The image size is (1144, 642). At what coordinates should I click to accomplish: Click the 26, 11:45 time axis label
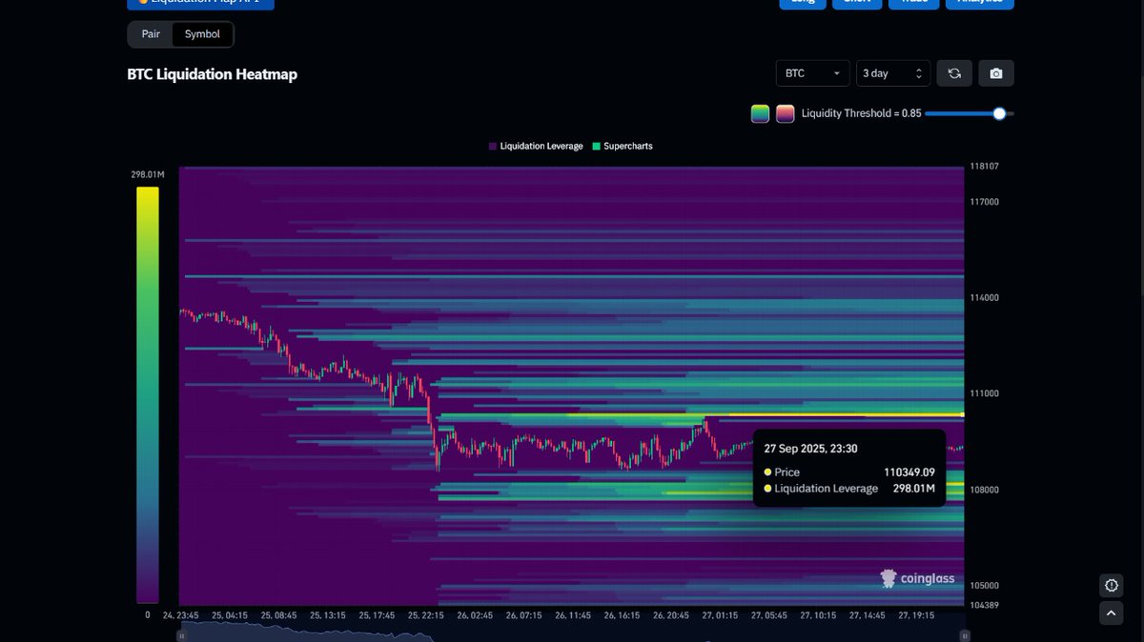point(573,615)
